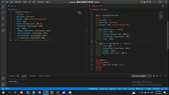Close the main.css editor tab
169x95 pixels.
19,6
